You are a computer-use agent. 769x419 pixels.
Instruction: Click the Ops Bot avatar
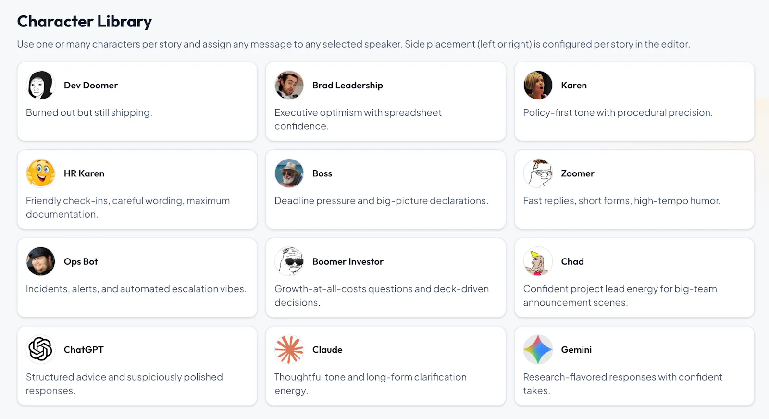[41, 261]
